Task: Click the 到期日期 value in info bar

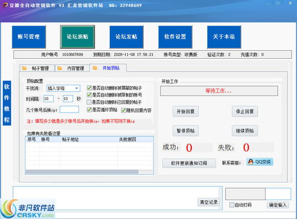Action: pos(134,54)
